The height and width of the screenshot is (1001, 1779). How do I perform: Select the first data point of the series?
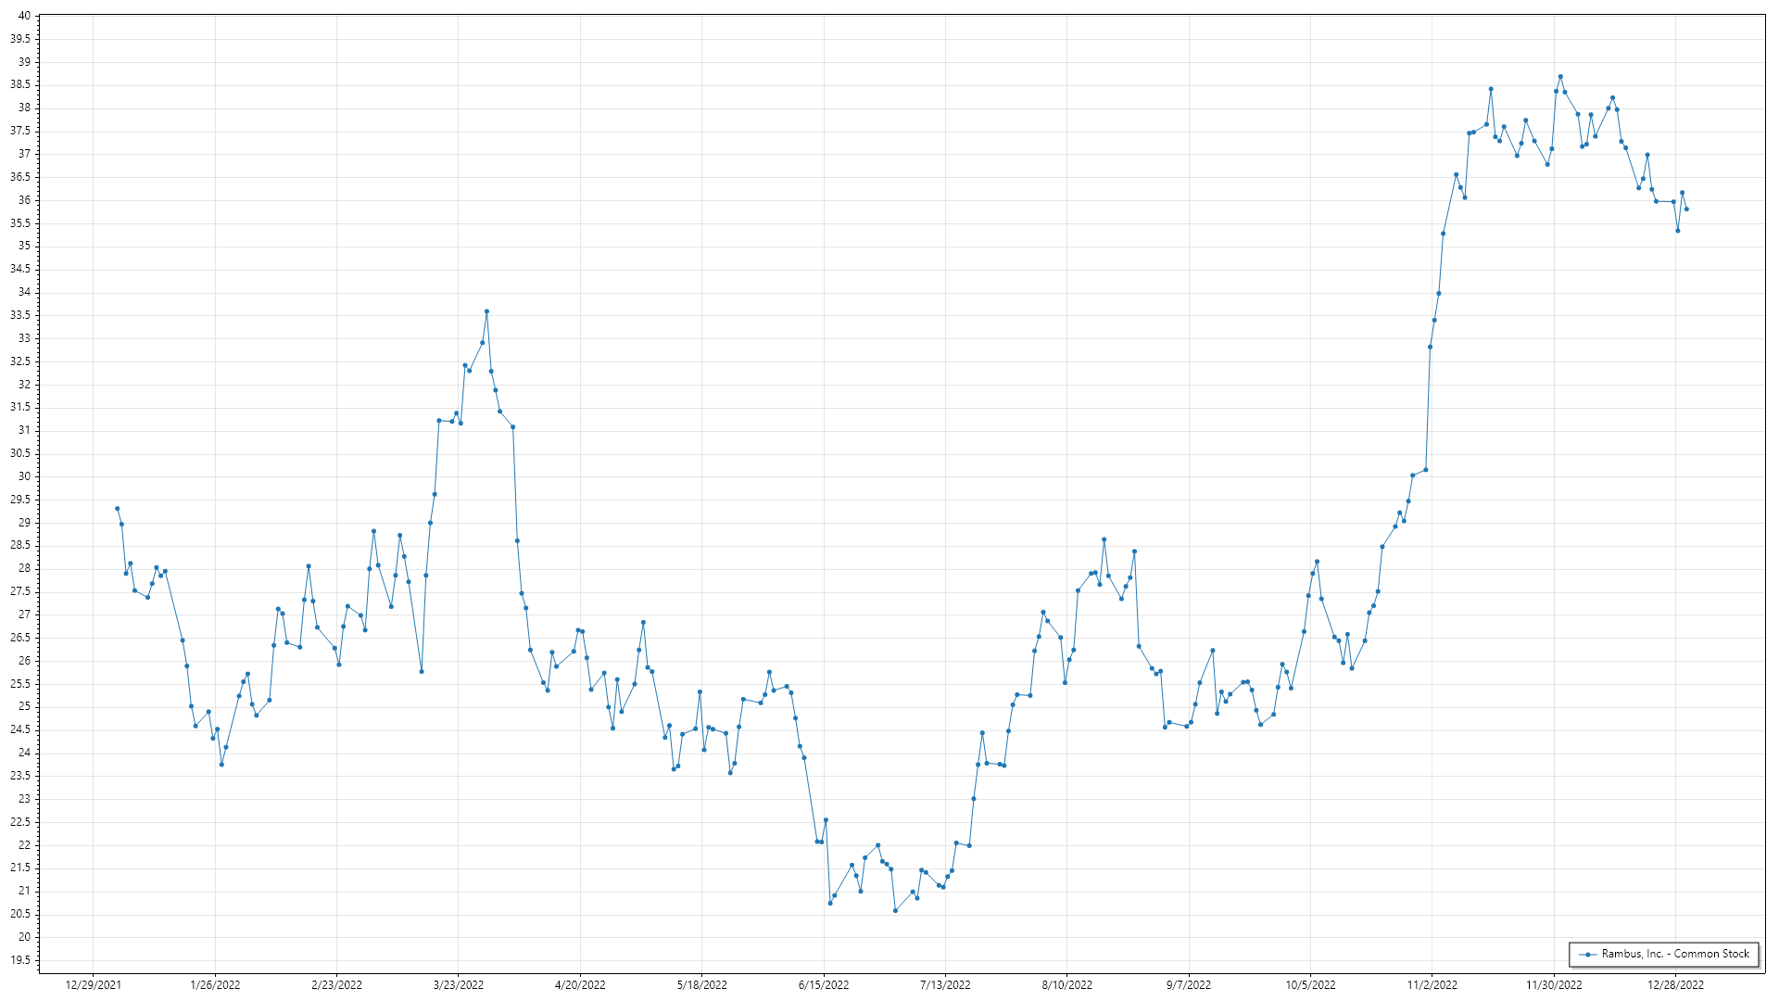[x=117, y=509]
